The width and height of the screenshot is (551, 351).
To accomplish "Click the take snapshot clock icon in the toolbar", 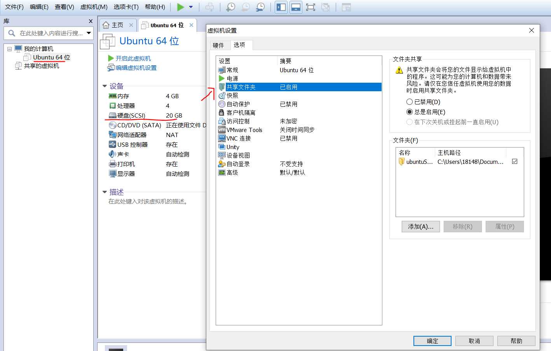I will (231, 7).
